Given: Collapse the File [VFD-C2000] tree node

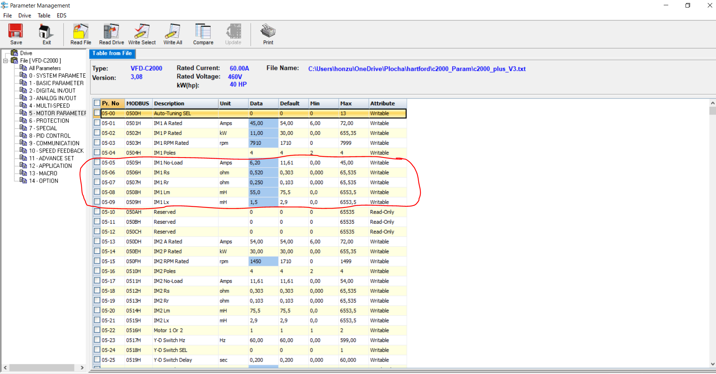Looking at the screenshot, I should (6, 61).
